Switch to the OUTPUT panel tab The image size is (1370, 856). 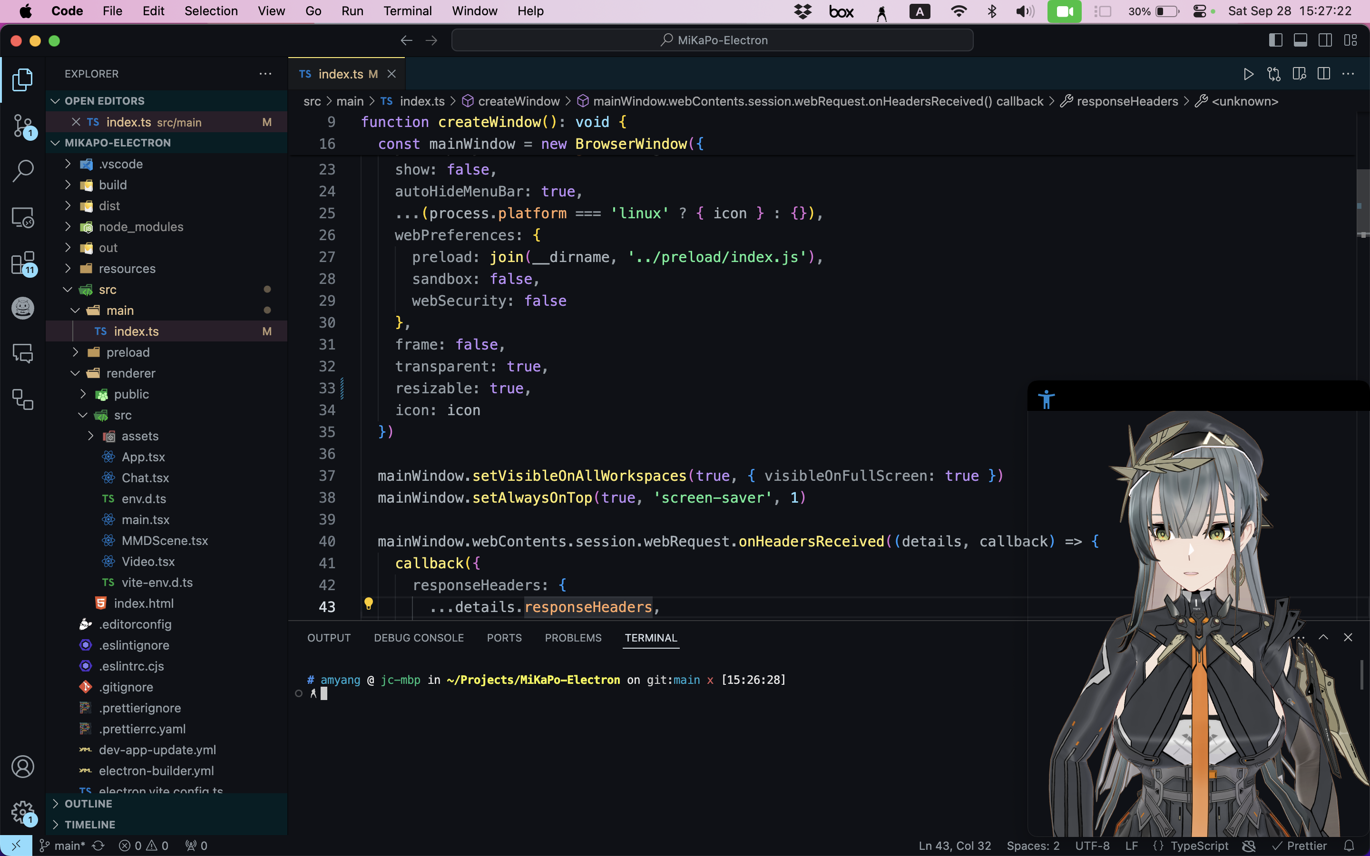329,638
